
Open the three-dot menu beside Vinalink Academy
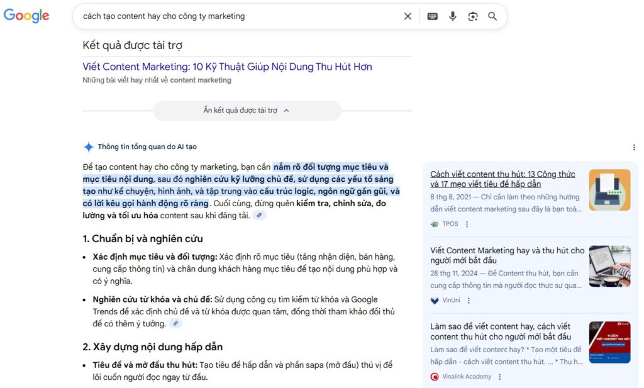pos(499,376)
